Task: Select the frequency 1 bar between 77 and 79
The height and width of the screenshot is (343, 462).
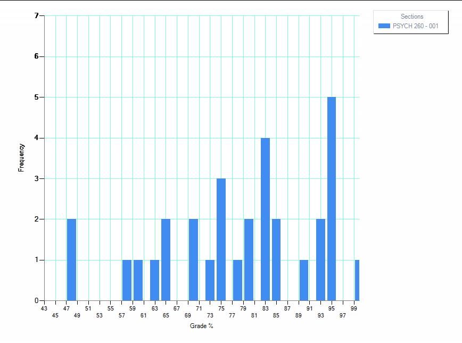Action: point(237,280)
